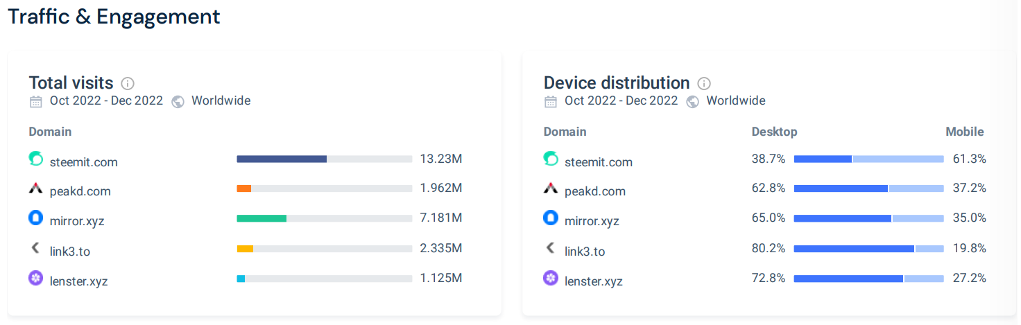Click the Desktop column header
The image size is (1021, 325).
(775, 132)
